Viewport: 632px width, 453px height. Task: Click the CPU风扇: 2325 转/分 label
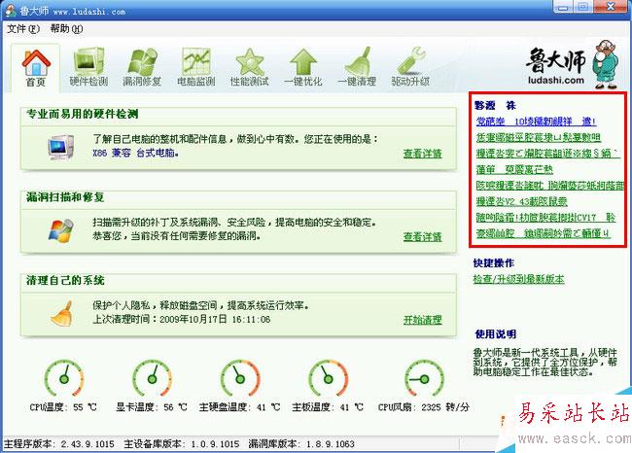pyautogui.click(x=424, y=407)
